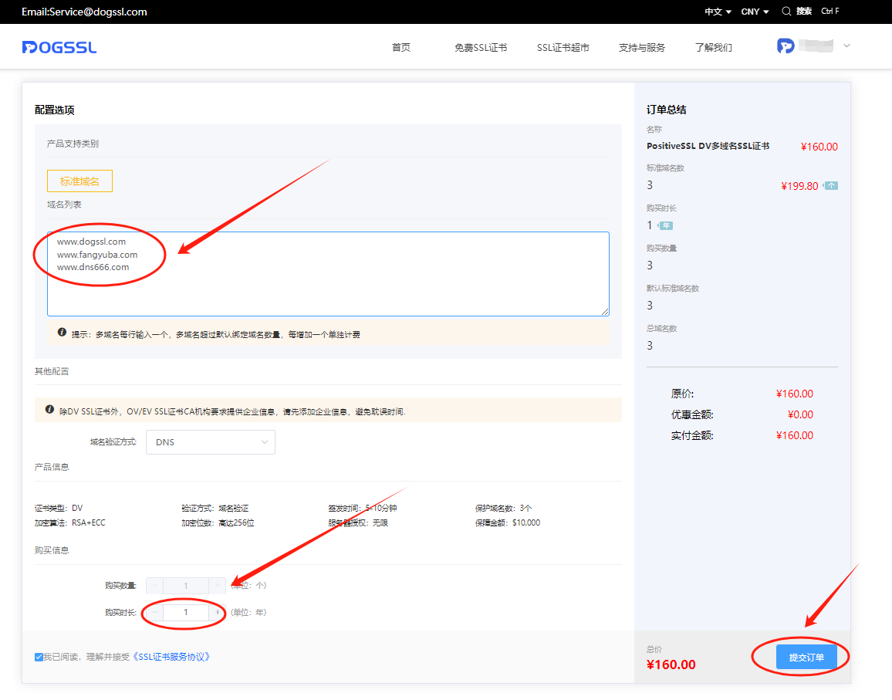
Task: Select the 标准域名 category button
Action: 79,181
